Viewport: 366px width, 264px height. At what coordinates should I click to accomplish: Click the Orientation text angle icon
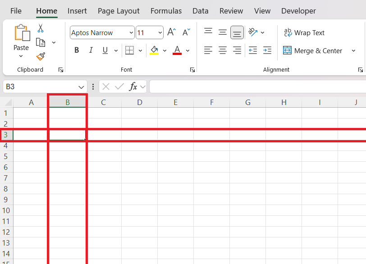point(253,32)
